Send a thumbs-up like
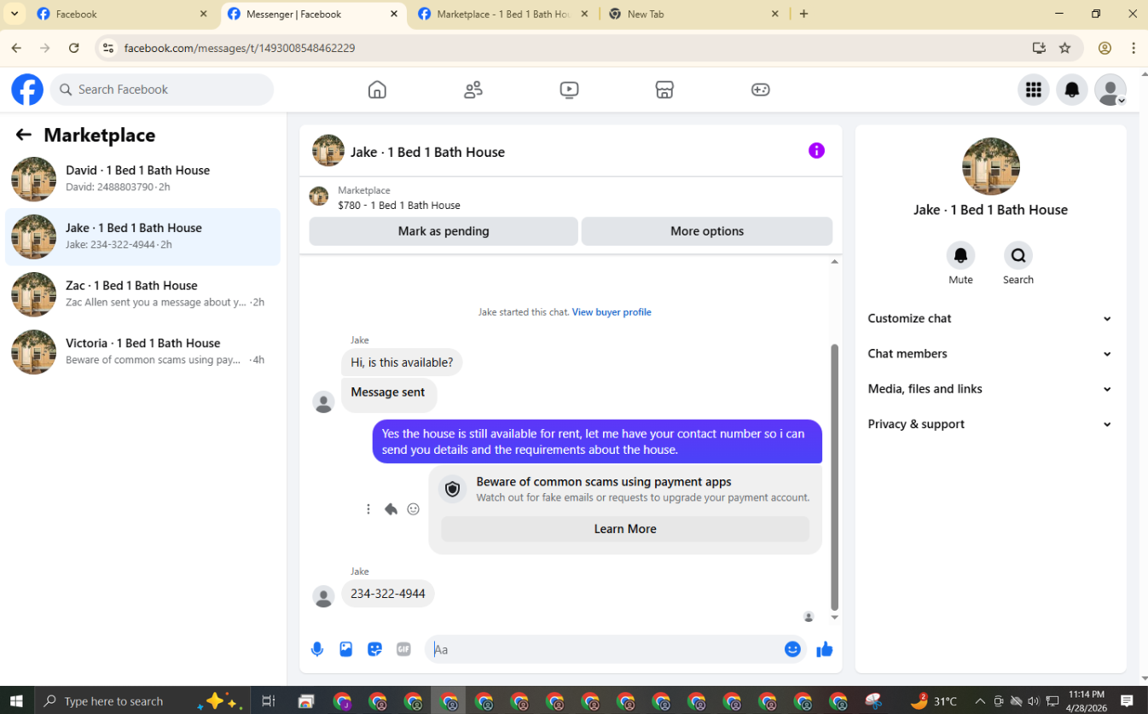This screenshot has width=1148, height=714. (824, 650)
